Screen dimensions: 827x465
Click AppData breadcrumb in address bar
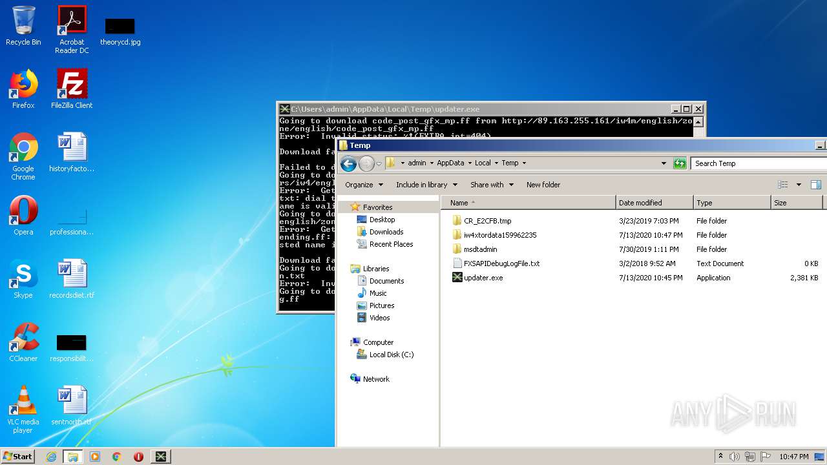pyautogui.click(x=450, y=163)
